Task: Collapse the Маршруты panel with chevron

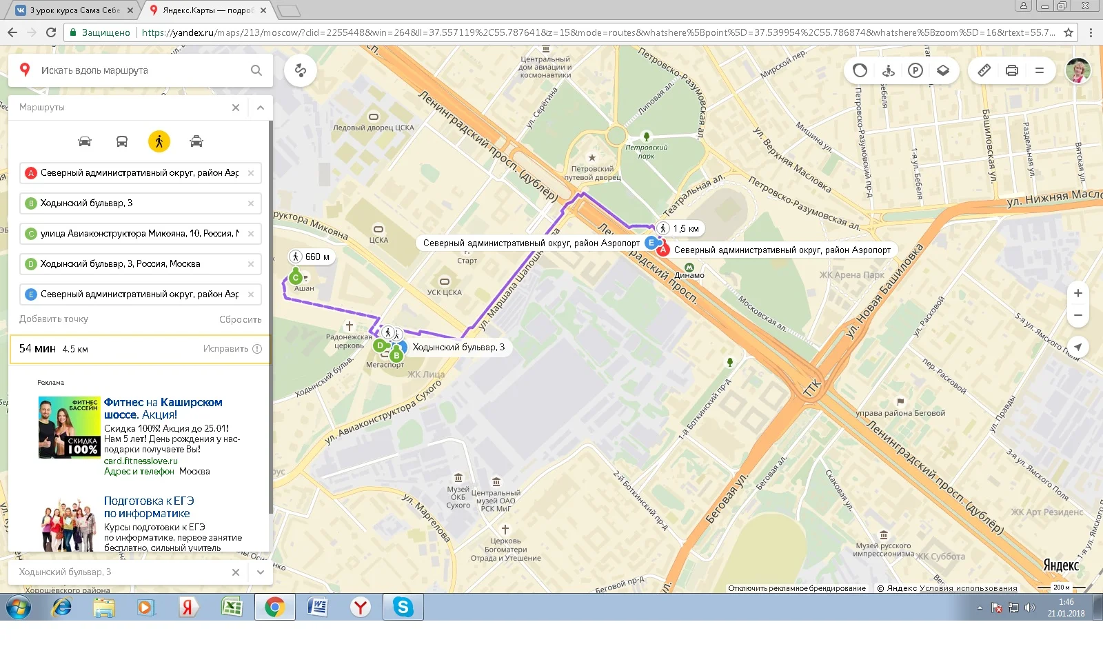Action: click(261, 108)
